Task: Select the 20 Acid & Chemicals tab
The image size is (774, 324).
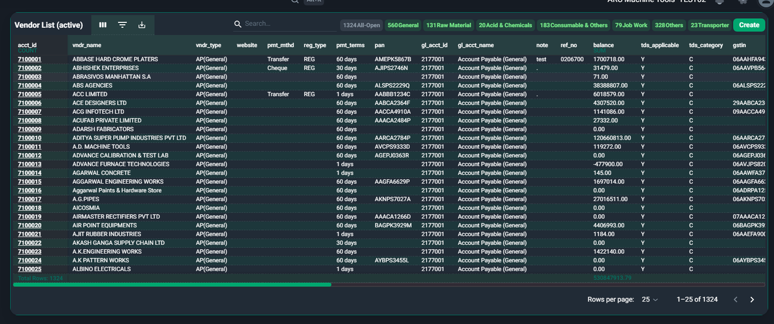Action: click(505, 25)
